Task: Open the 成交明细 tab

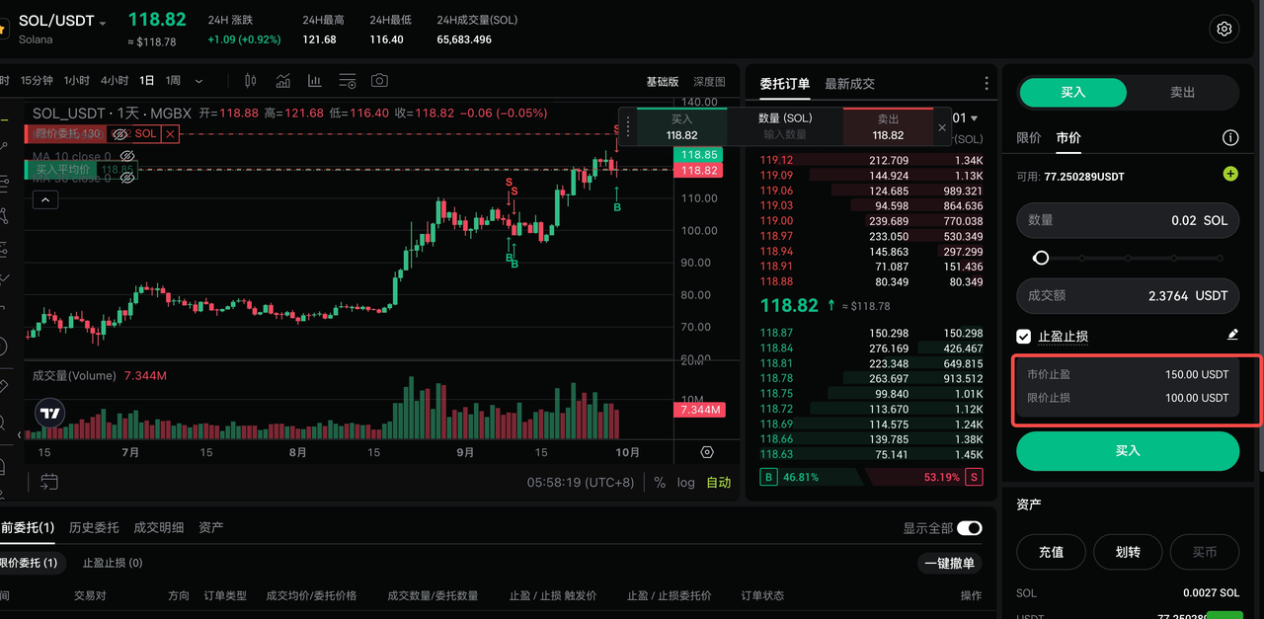Action: [x=158, y=528]
